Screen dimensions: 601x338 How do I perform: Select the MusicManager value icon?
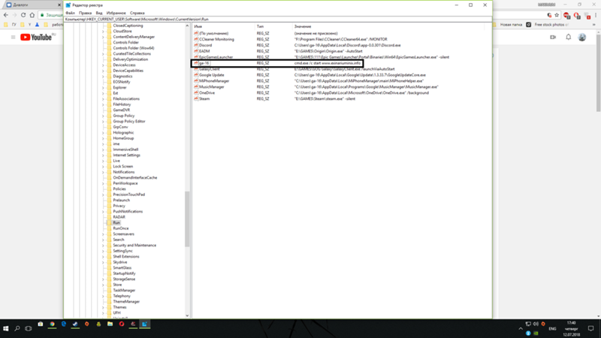pyautogui.click(x=196, y=86)
